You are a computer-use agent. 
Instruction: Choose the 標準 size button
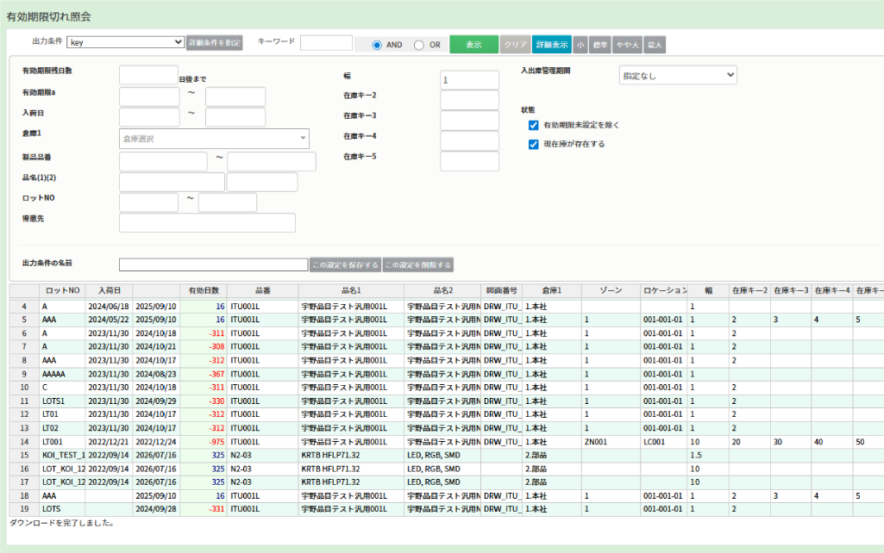click(600, 45)
